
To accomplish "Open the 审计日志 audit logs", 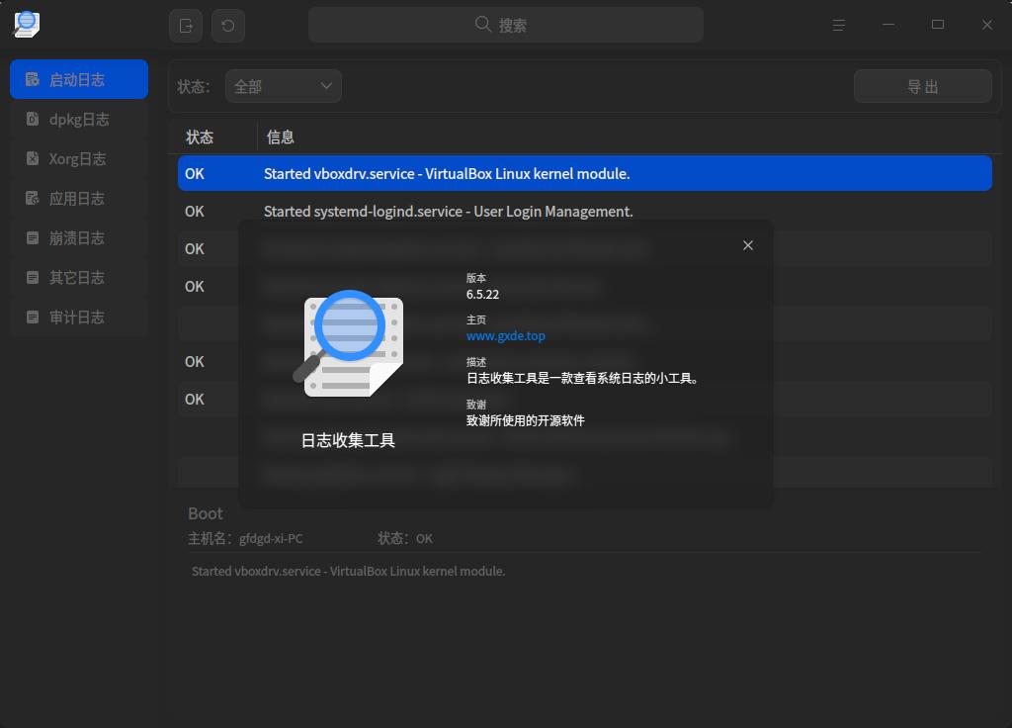I will (79, 317).
